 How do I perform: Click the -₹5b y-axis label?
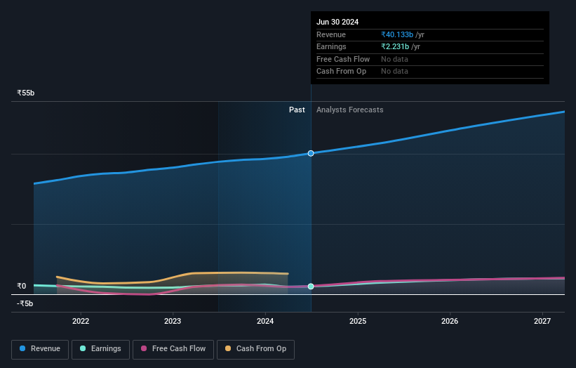coord(25,303)
